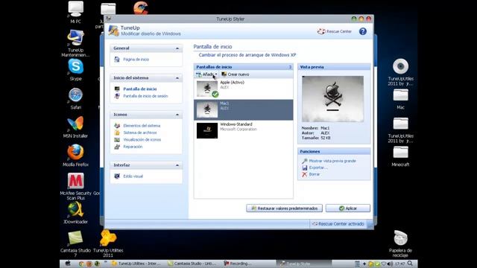The image size is (477, 268).
Task: Click Borrar to delete the boot screen
Action: pyautogui.click(x=315, y=174)
